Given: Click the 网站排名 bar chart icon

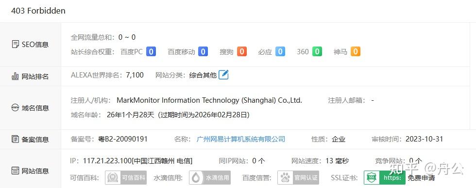Looking at the screenshot, I should pyautogui.click(x=15, y=76).
